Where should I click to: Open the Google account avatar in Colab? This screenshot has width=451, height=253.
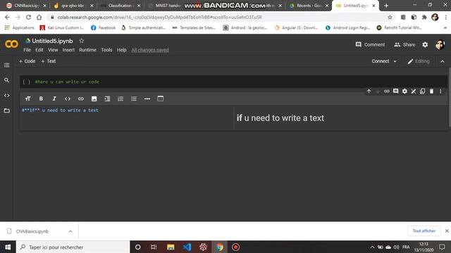pyautogui.click(x=440, y=44)
